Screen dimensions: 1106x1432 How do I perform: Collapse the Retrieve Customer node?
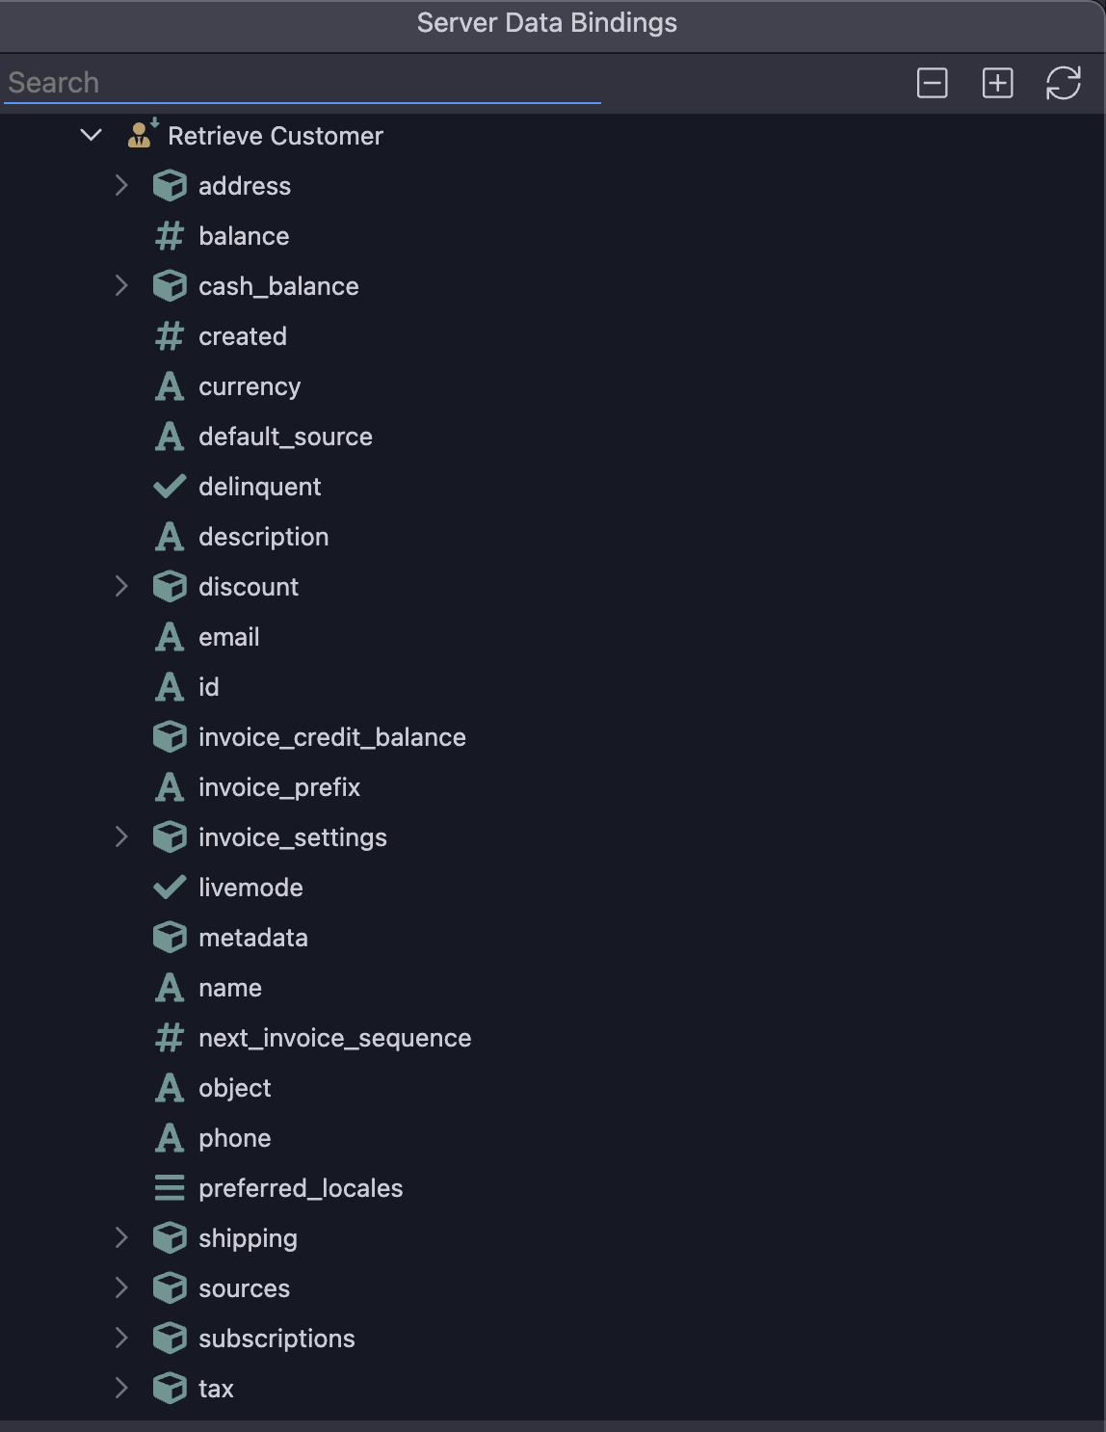point(92,135)
